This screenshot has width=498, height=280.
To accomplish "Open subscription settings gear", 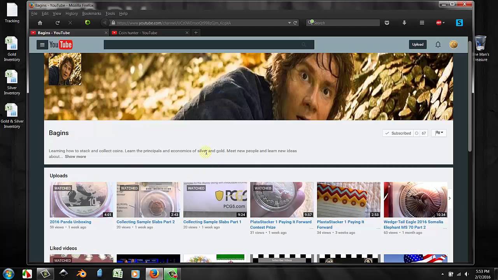I will [416, 133].
